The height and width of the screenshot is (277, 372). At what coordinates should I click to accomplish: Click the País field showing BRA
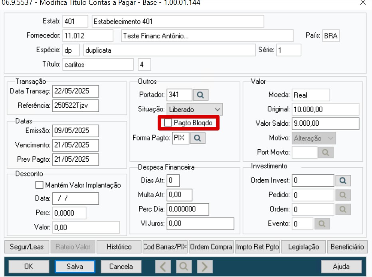pyautogui.click(x=331, y=36)
